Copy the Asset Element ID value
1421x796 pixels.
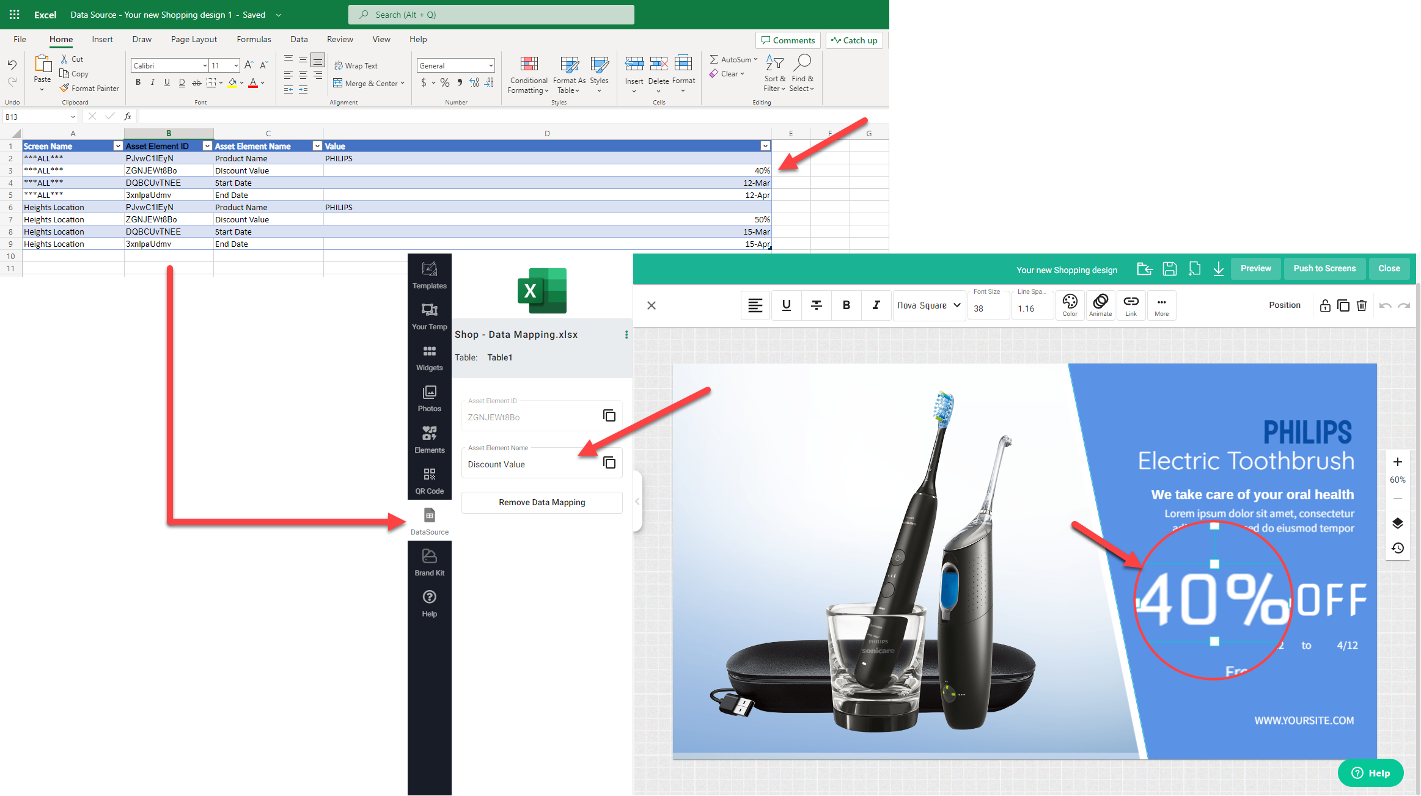point(609,415)
